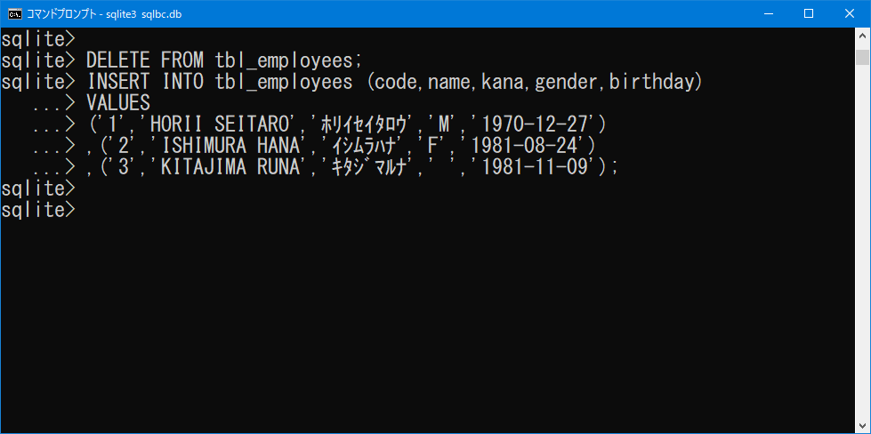Click the last sqlite> prompt line
871x434 pixels.
coord(37,211)
